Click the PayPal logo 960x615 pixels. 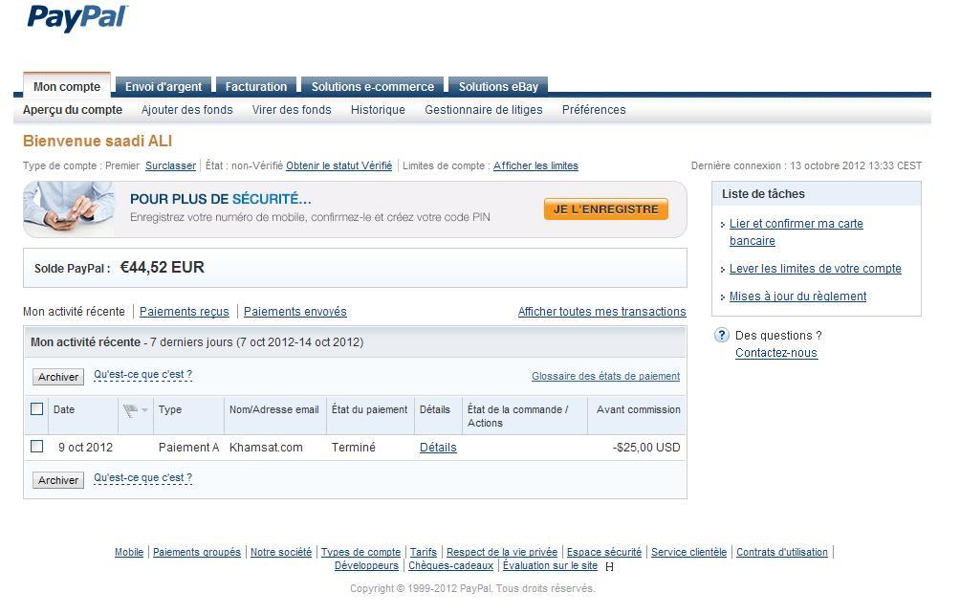tap(77, 18)
